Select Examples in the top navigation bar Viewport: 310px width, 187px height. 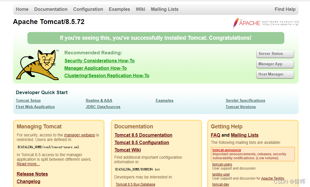coord(119,9)
